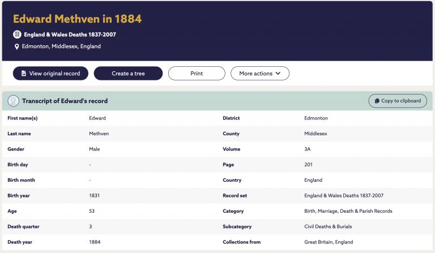Click the location pin icon next to Edmonton
435x253 pixels.
pyautogui.click(x=16, y=46)
